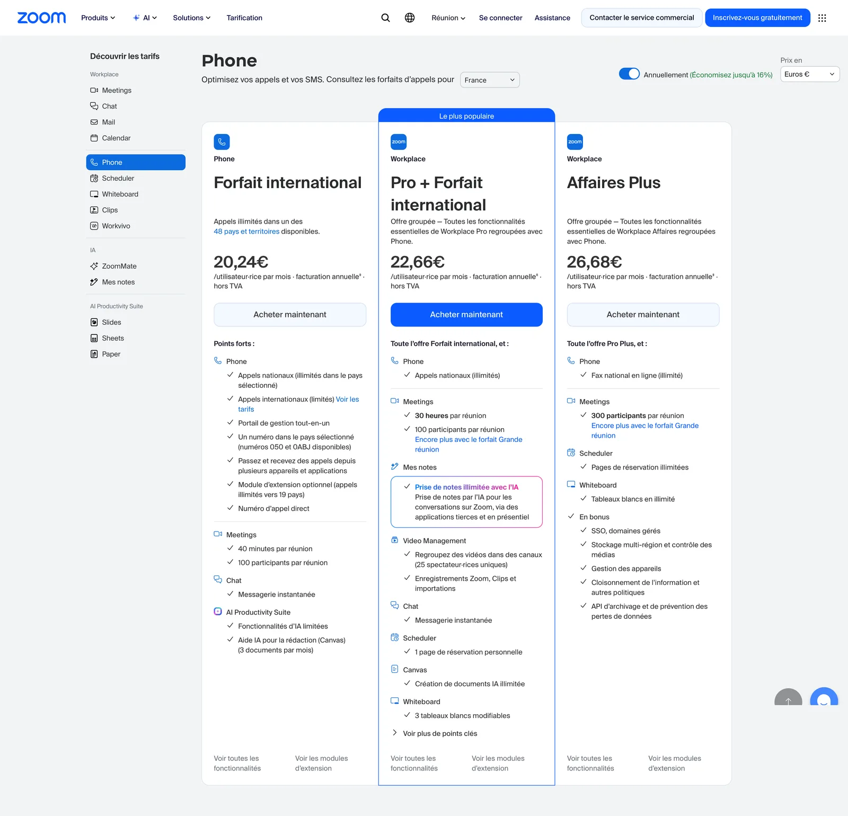Open Calendar in the sidebar
Viewport: 848px width, 816px height.
[136, 138]
